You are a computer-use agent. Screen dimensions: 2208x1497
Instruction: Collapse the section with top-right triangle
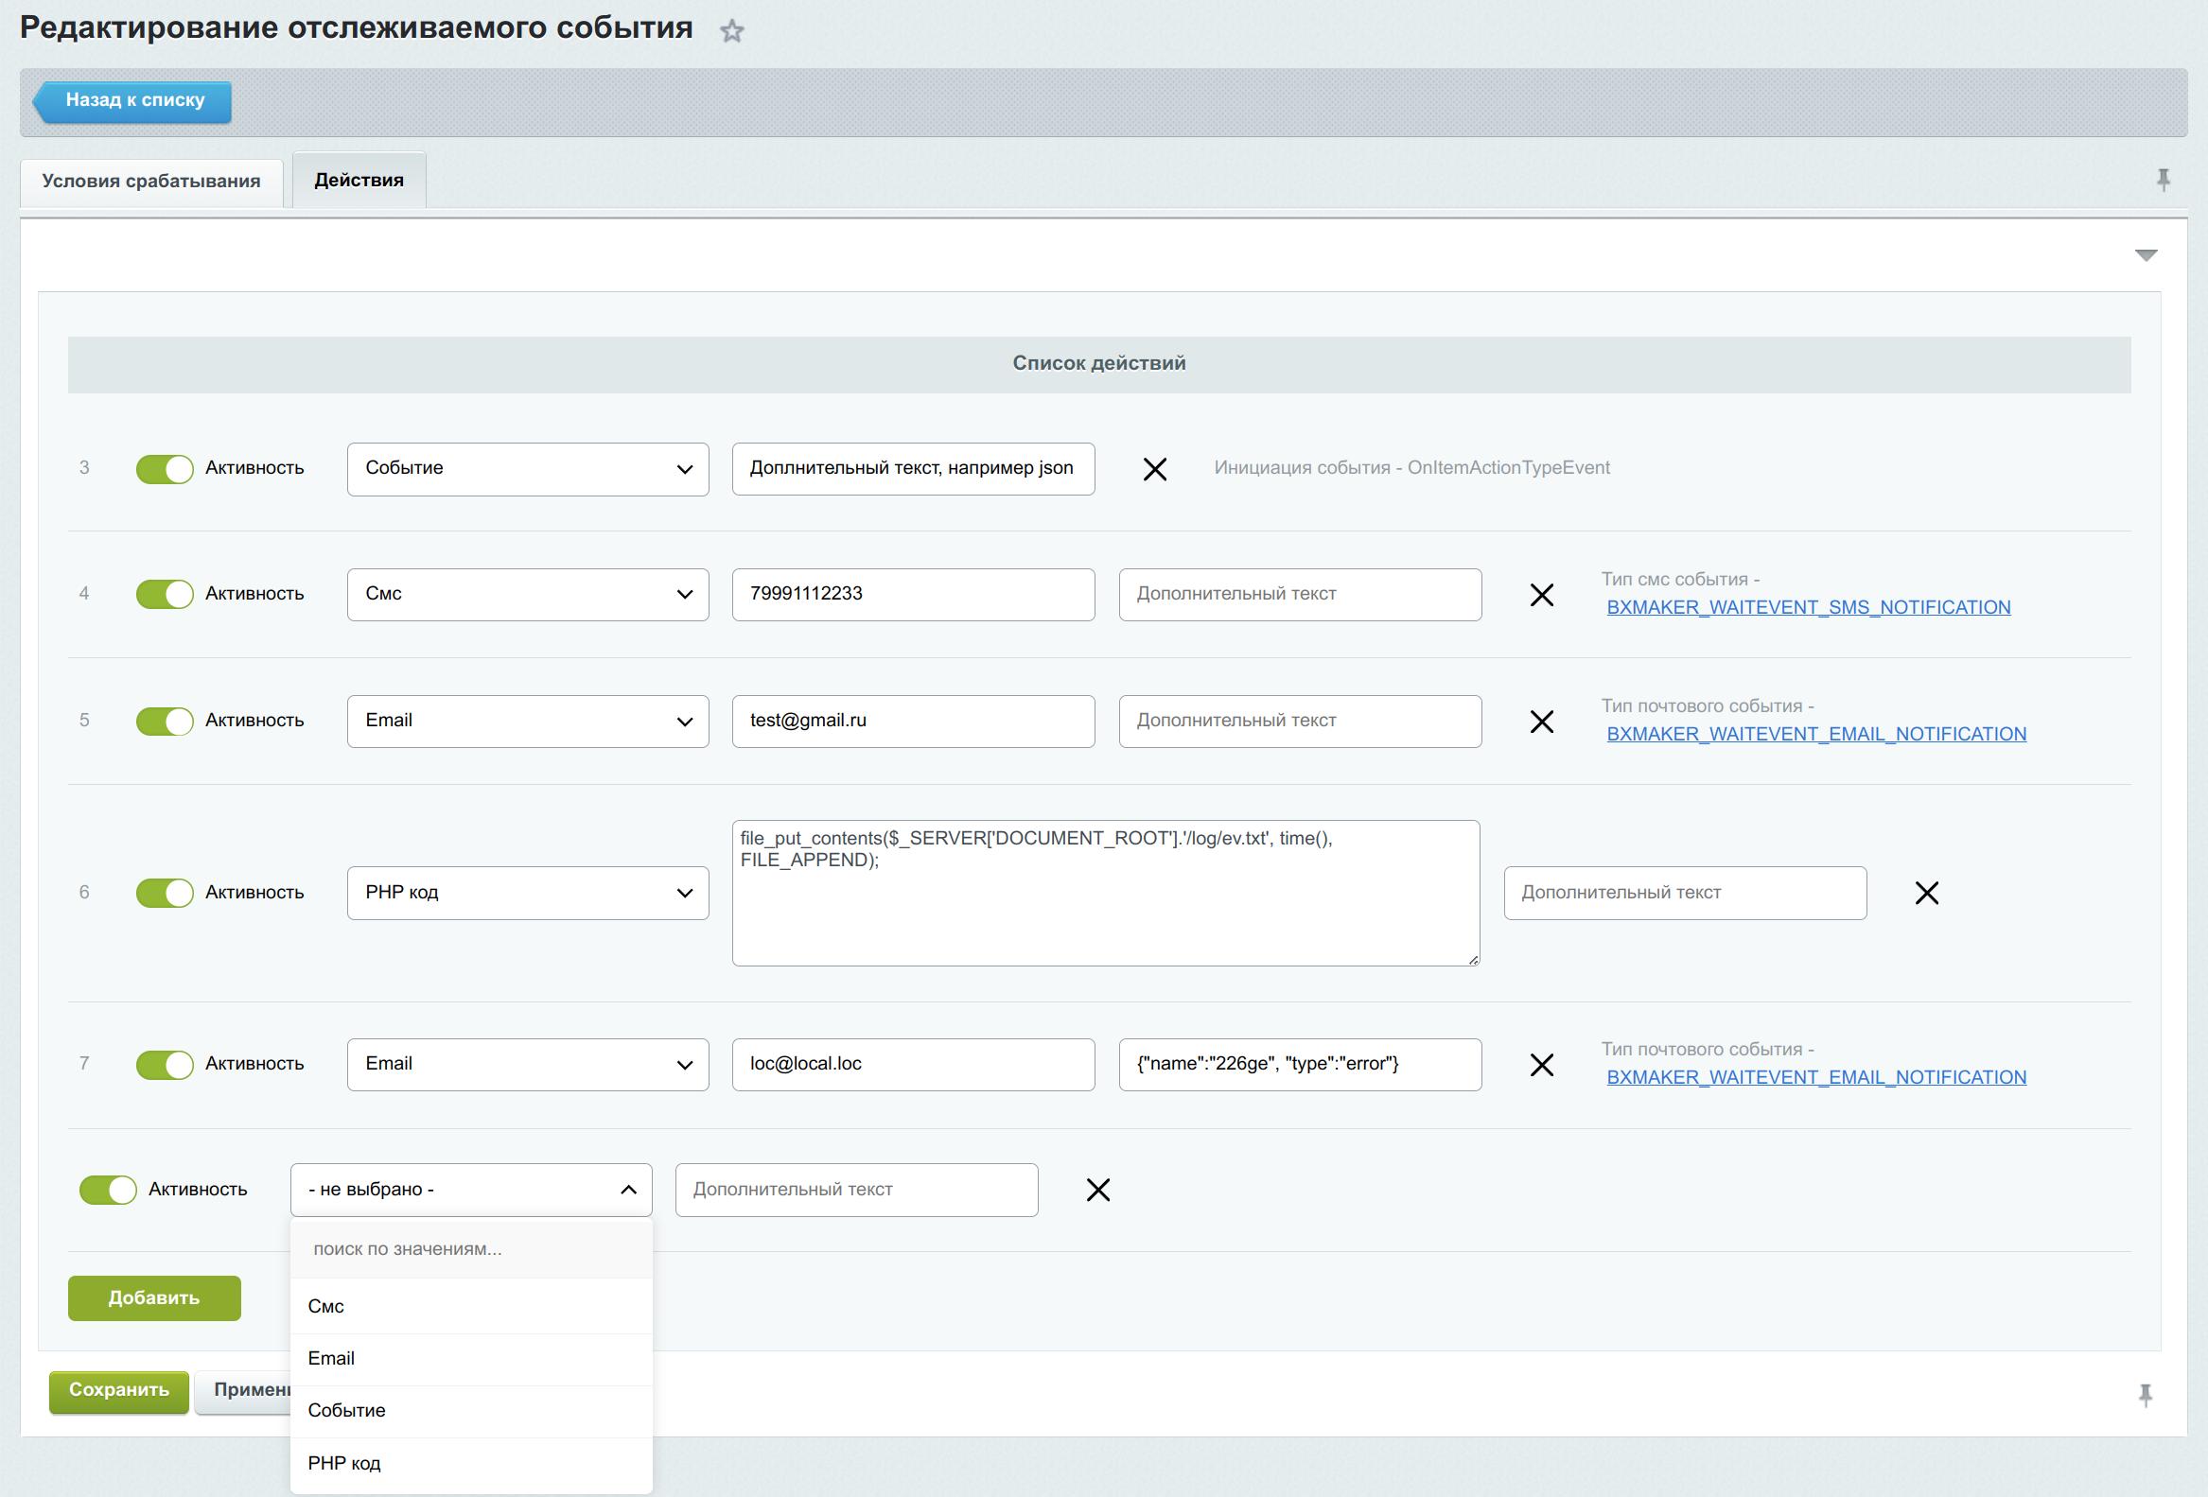(x=2146, y=254)
